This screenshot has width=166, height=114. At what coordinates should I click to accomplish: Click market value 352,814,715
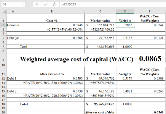(x=106, y=25)
